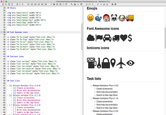The width and height of the screenshot is (166, 115).
Task: Insert heading level 2 with h2
Action: 32,4
